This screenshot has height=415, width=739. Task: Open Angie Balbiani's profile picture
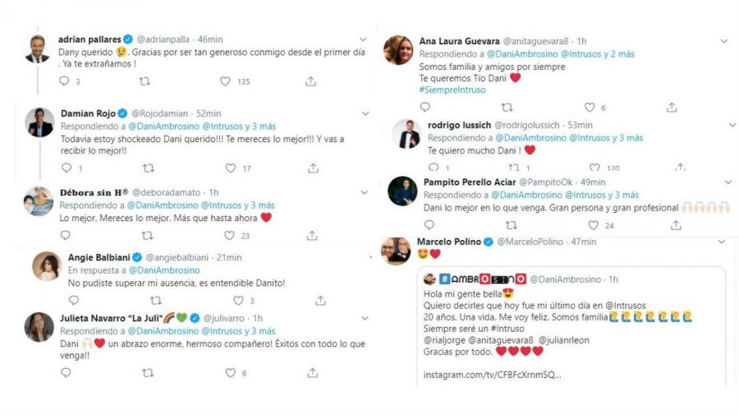click(45, 265)
